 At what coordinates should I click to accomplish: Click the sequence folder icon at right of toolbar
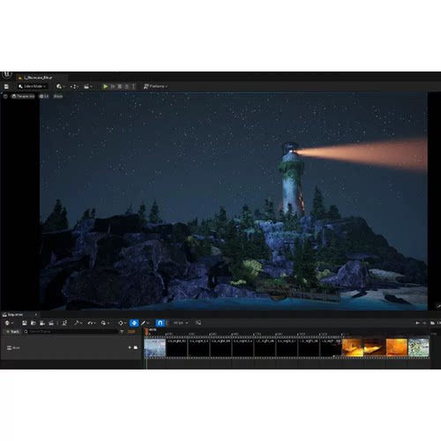432,323
